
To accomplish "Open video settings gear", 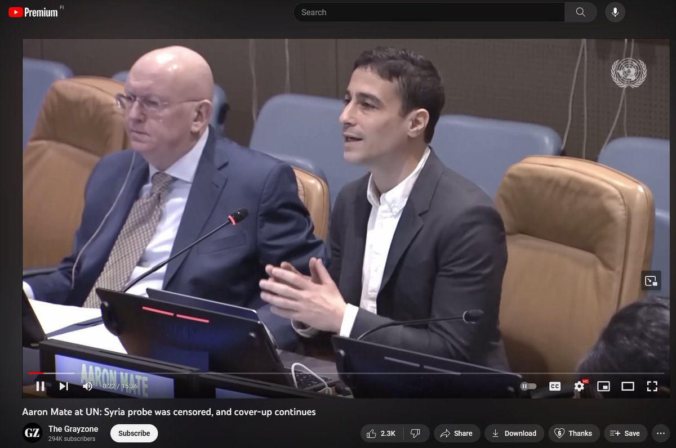I will coord(579,386).
